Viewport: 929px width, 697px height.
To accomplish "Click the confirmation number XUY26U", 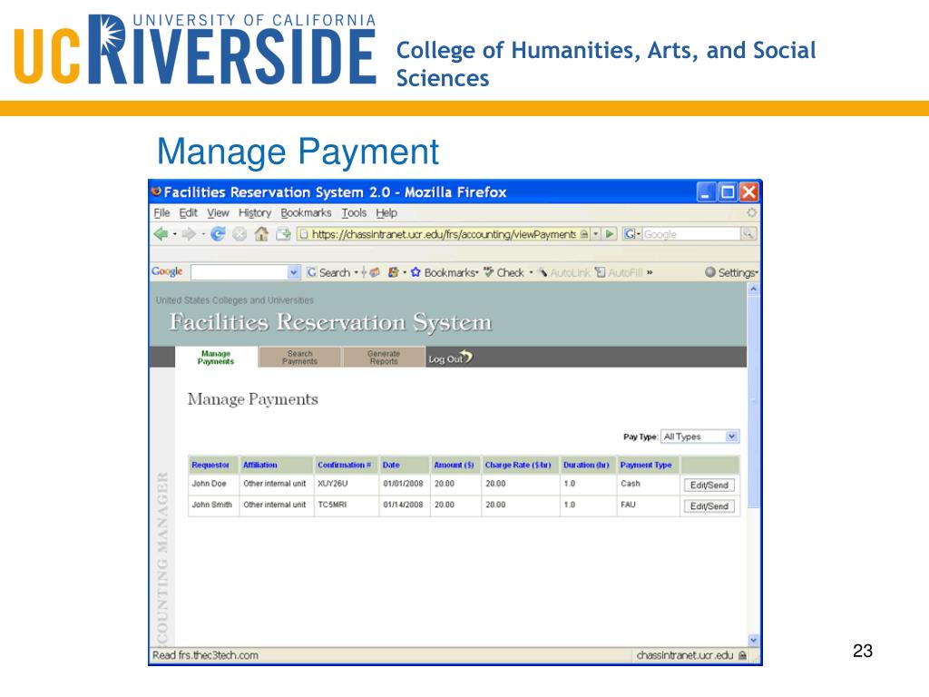I will 332,484.
